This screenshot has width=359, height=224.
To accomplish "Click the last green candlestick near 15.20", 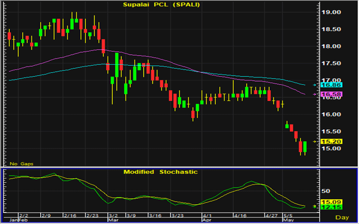I will (x=305, y=147).
